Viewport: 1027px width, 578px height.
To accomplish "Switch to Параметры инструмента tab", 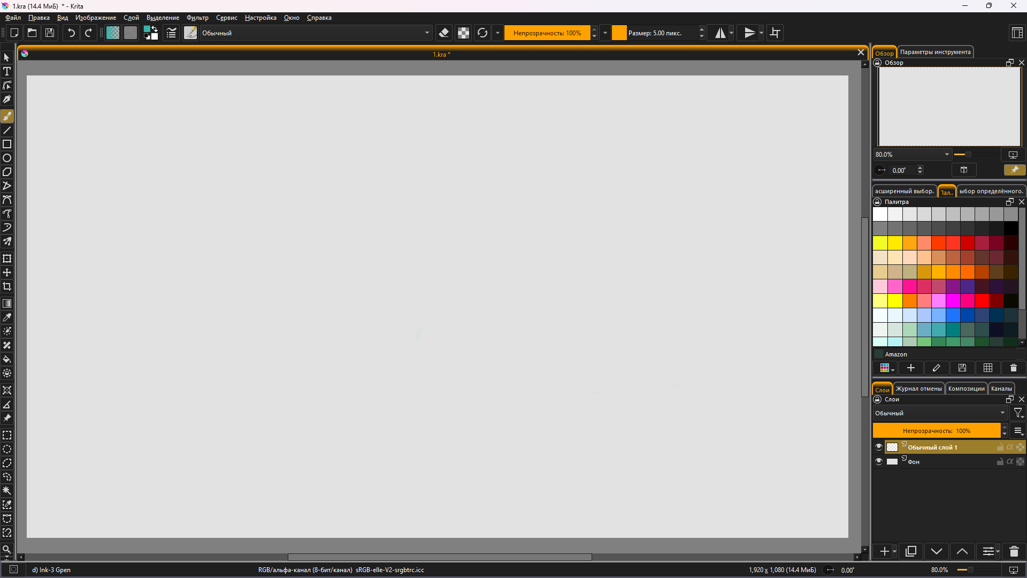I will (x=935, y=52).
